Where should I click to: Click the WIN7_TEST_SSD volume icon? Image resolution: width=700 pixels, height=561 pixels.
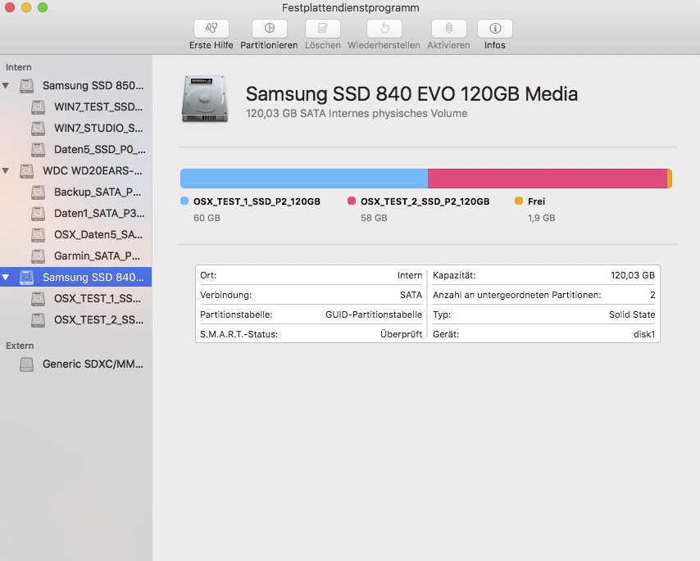(39, 107)
